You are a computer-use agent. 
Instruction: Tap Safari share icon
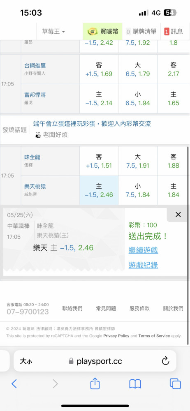pos(95,383)
